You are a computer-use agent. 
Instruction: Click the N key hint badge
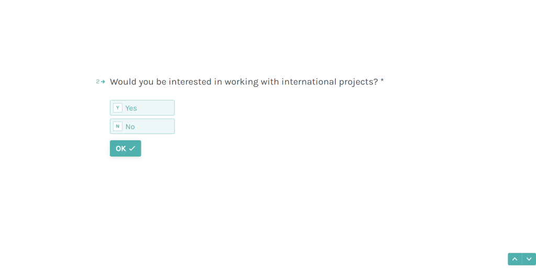pyautogui.click(x=118, y=126)
